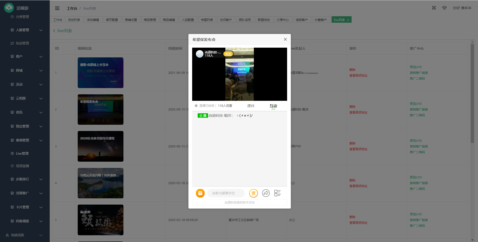This screenshot has height=242, width=478.
Task: Click the 赏 reward icon
Action: (x=253, y=193)
